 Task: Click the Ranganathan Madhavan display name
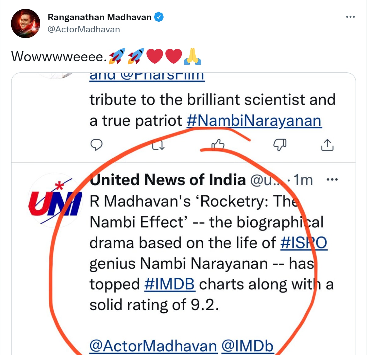click(x=99, y=17)
